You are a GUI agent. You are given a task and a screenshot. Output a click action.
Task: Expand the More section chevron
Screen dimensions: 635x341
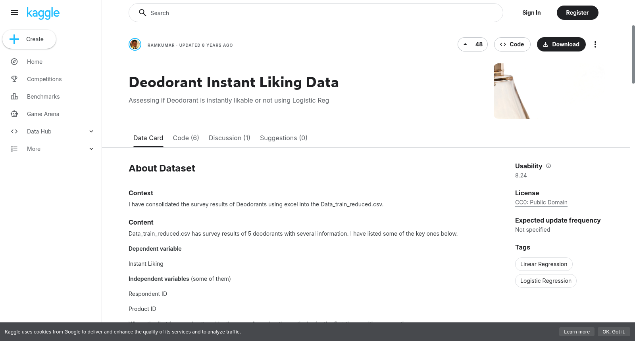(91, 149)
